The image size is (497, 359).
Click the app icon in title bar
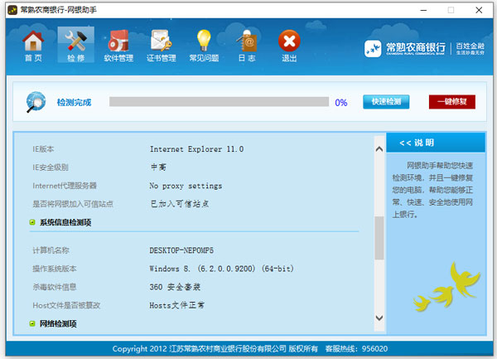[x=12, y=10]
